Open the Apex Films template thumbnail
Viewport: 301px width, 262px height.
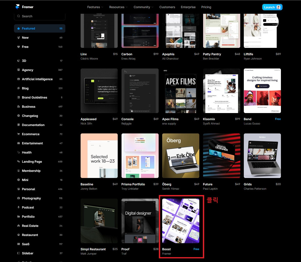[181, 91]
